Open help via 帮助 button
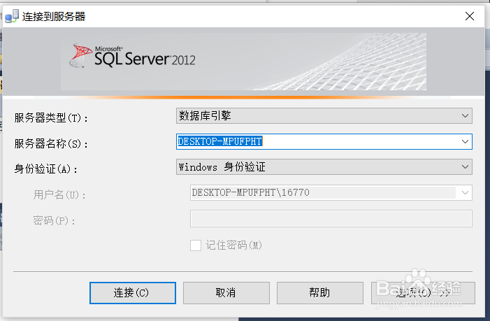 320,293
